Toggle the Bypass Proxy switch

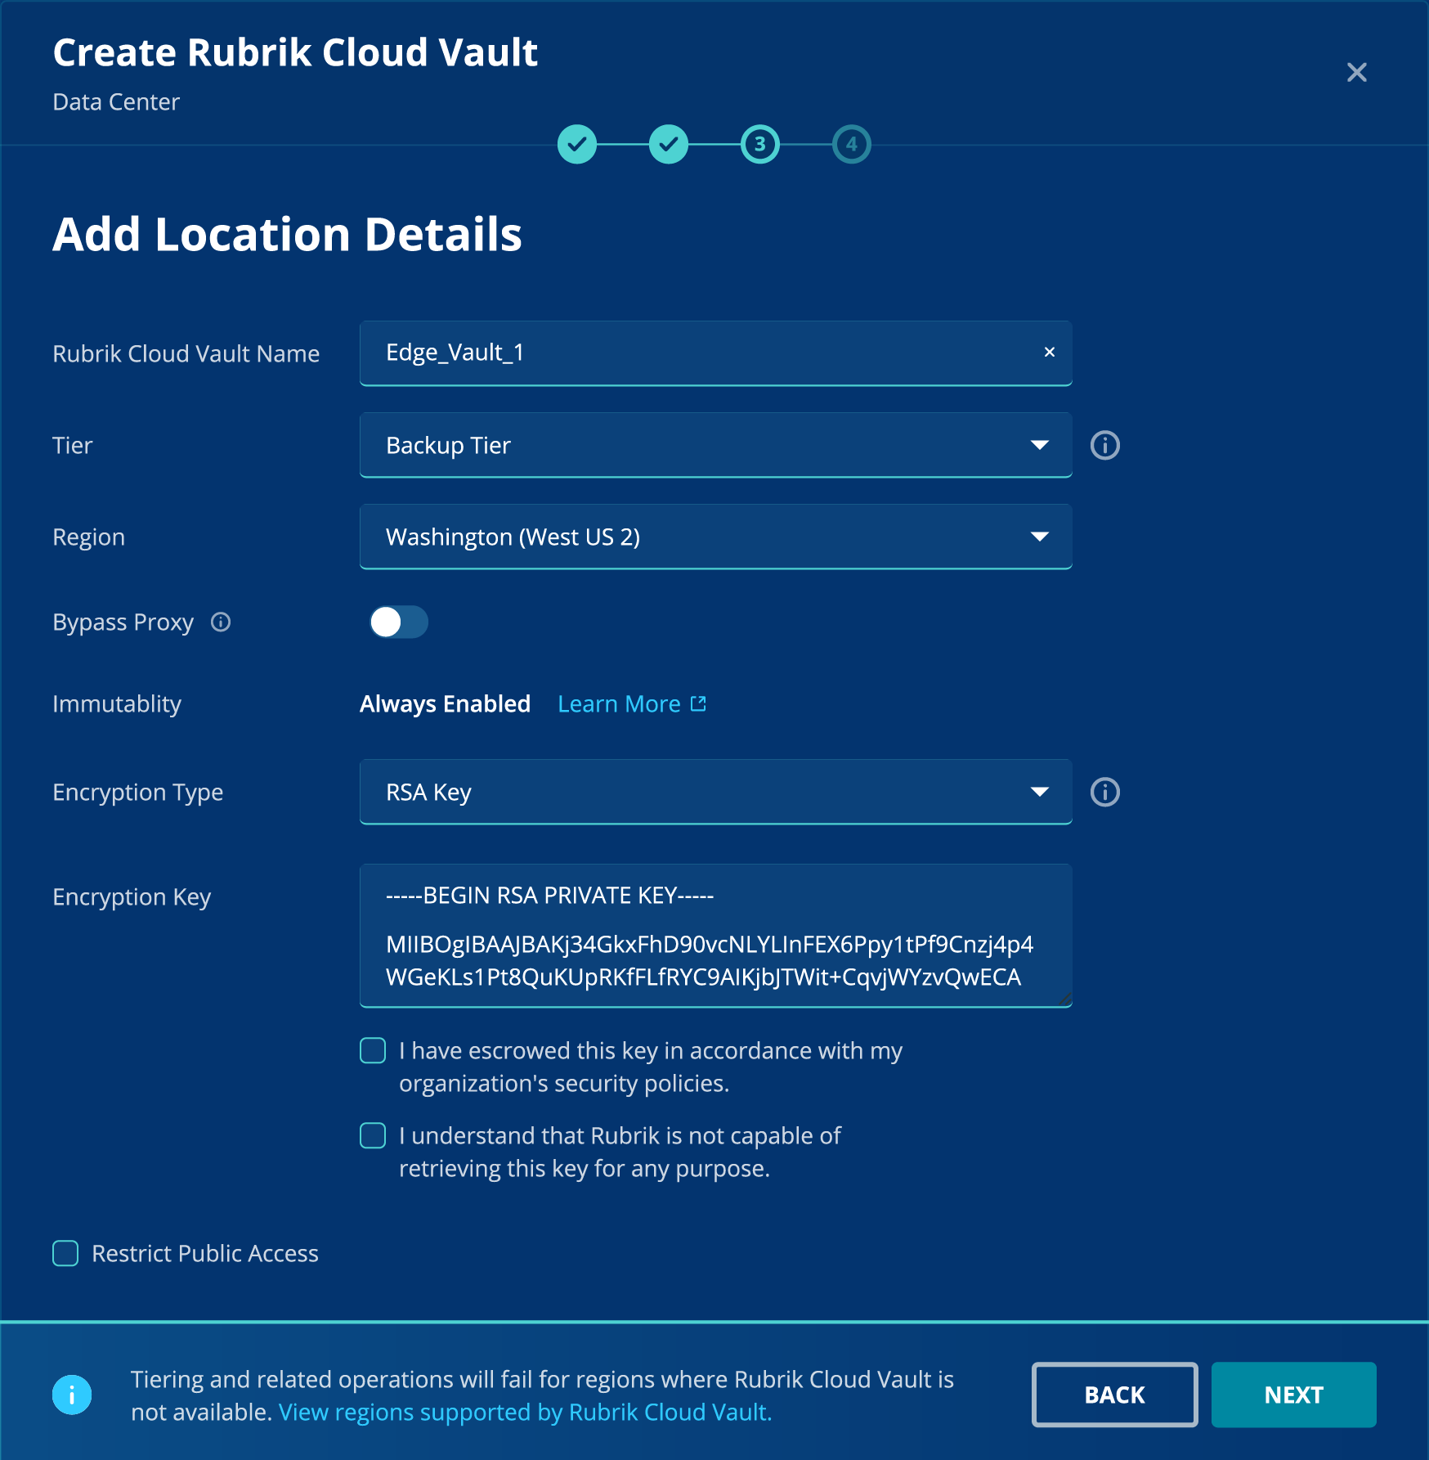pos(398,622)
